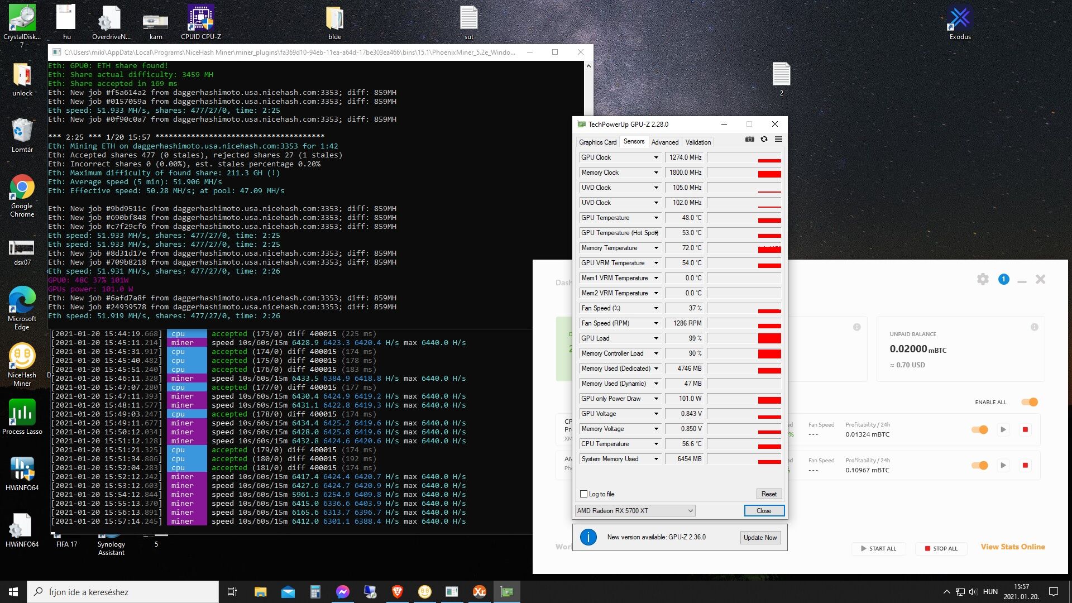Open the AMD Radeon RX 5700 XT selector
The height and width of the screenshot is (603, 1072).
(635, 511)
